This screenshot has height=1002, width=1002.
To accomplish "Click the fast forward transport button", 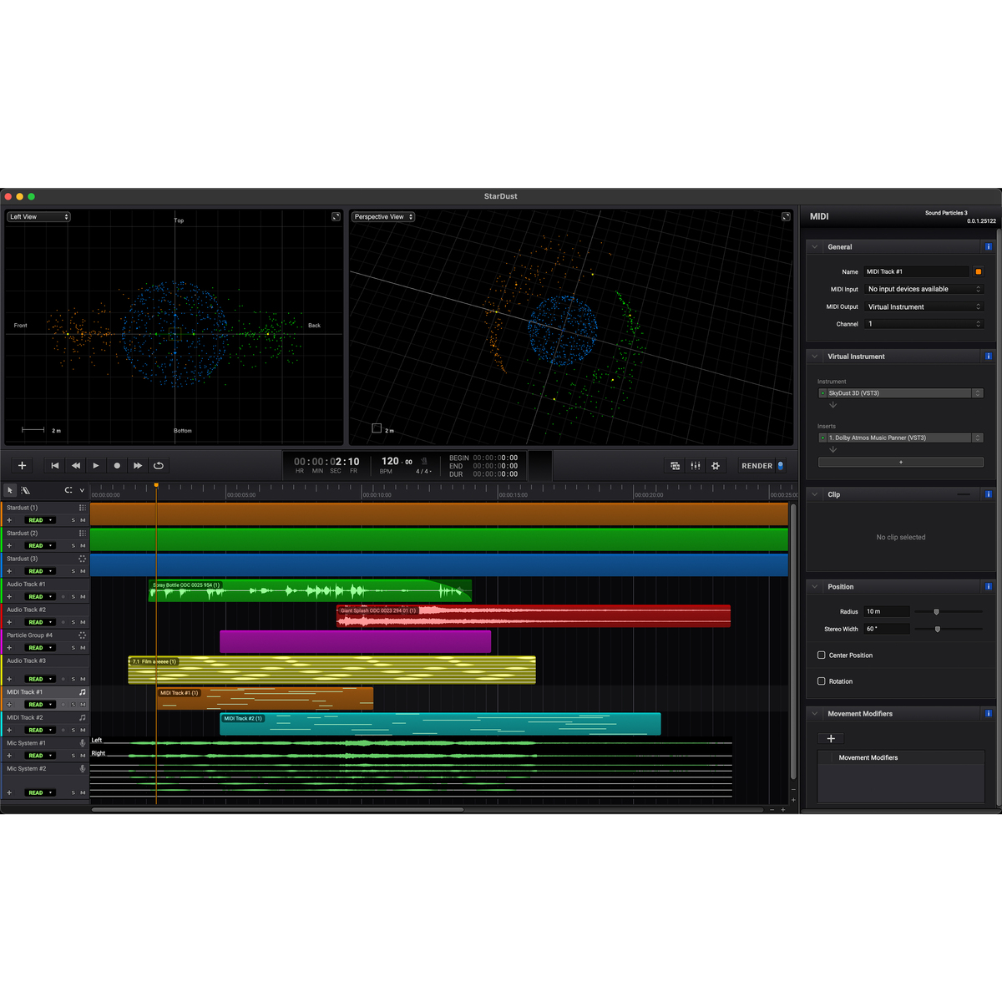I will click(138, 466).
